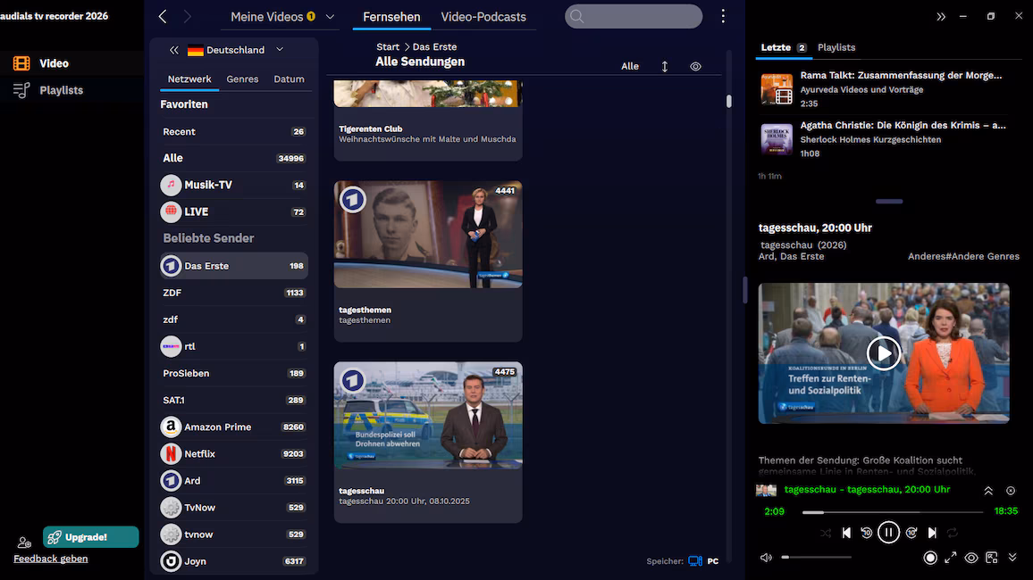Select the Datum tab
Image resolution: width=1033 pixels, height=580 pixels.
pyautogui.click(x=290, y=79)
